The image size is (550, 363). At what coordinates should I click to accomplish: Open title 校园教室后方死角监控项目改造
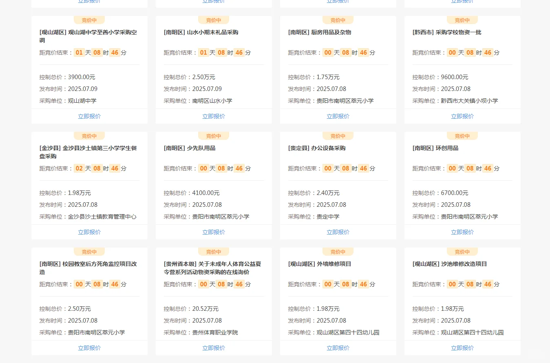tap(88, 268)
